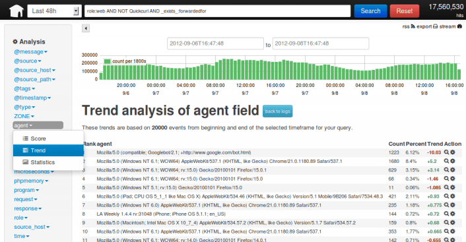Click the stream icon
466x242 pixels.
pyautogui.click(x=459, y=26)
